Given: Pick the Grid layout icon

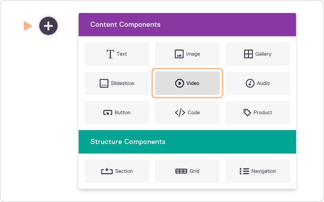Looking at the screenshot, I should point(181,171).
